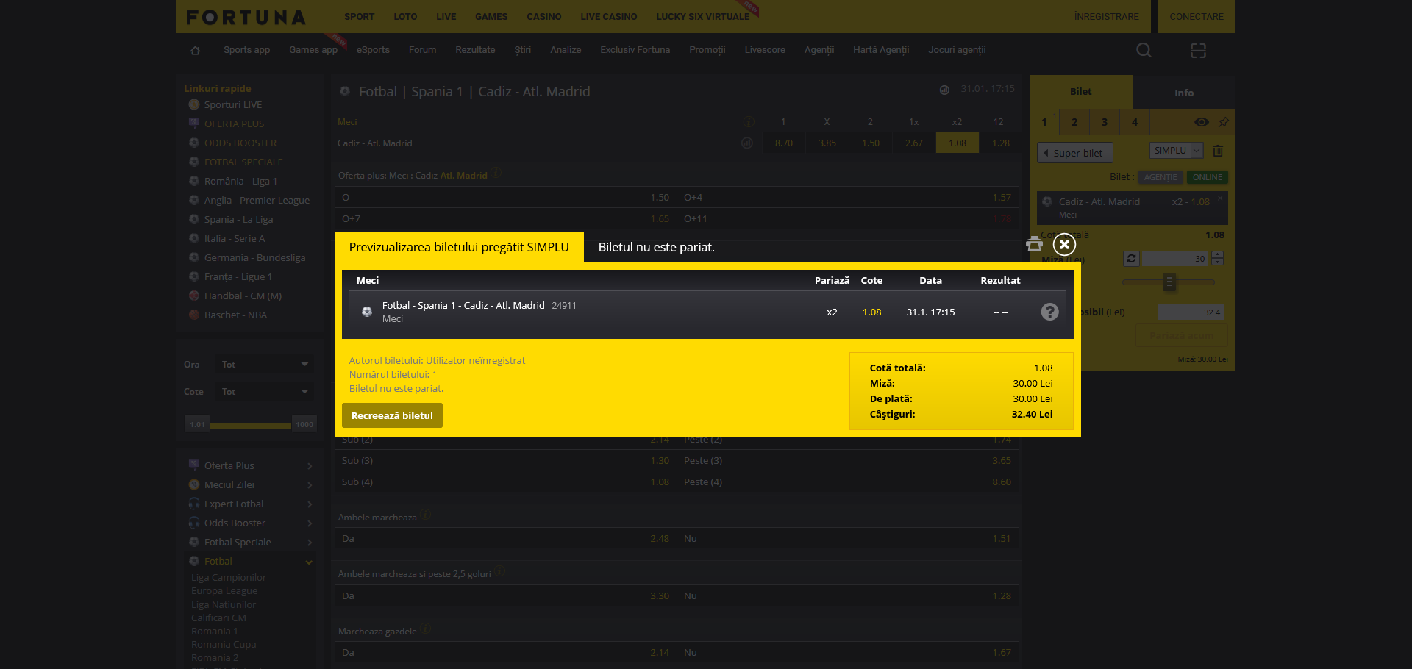Screen dimensions: 1412x669
Task: Open Europa League in football tree
Action: [x=224, y=591]
